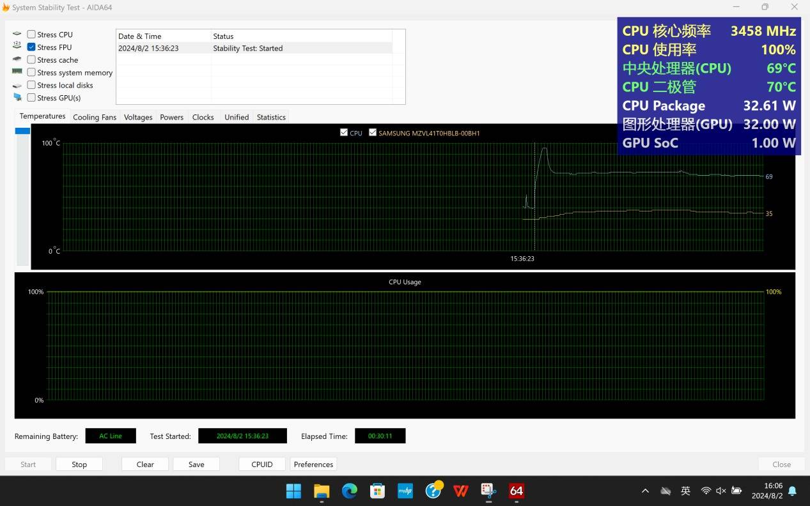This screenshot has height=506, width=810.
Task: Open WPS Office from the taskbar
Action: click(x=460, y=491)
